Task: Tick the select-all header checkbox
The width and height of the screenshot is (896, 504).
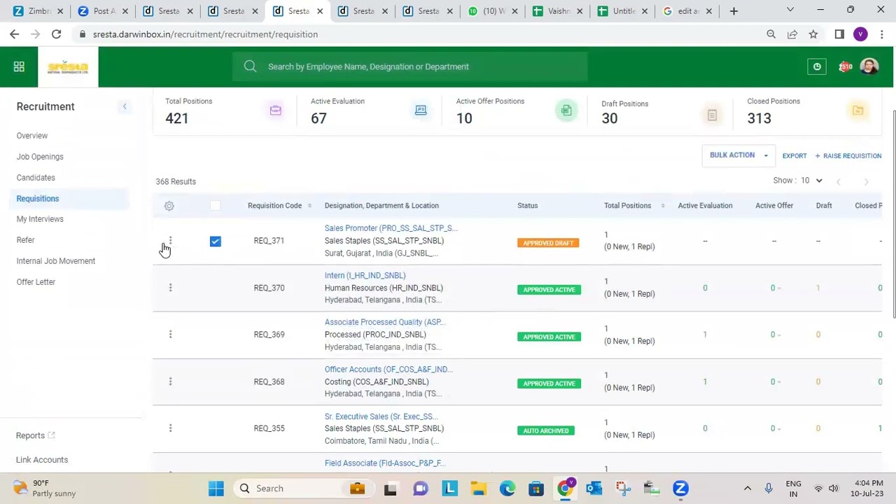Action: (x=215, y=205)
